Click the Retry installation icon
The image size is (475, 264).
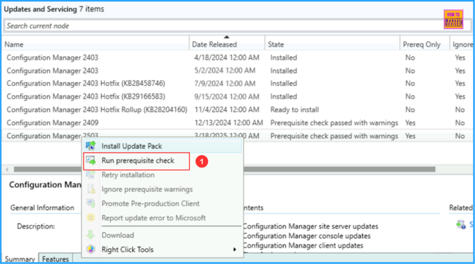(x=90, y=175)
